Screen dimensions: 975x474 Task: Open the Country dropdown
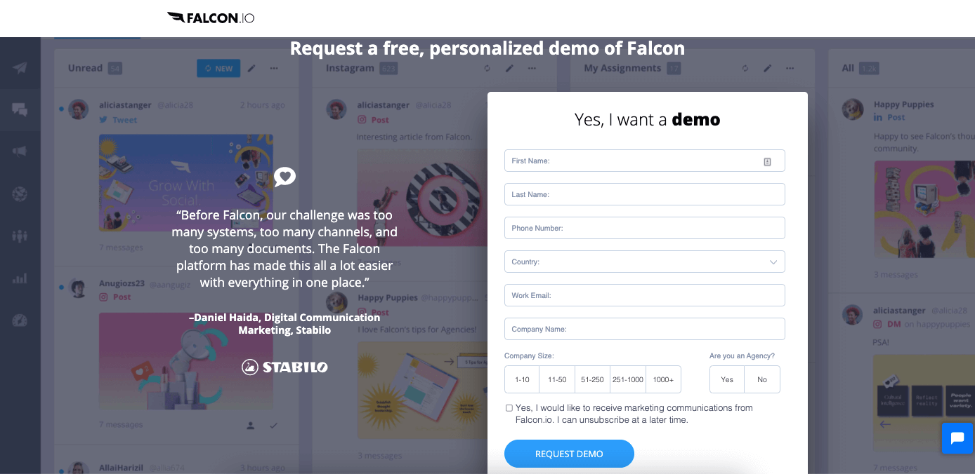pos(644,262)
